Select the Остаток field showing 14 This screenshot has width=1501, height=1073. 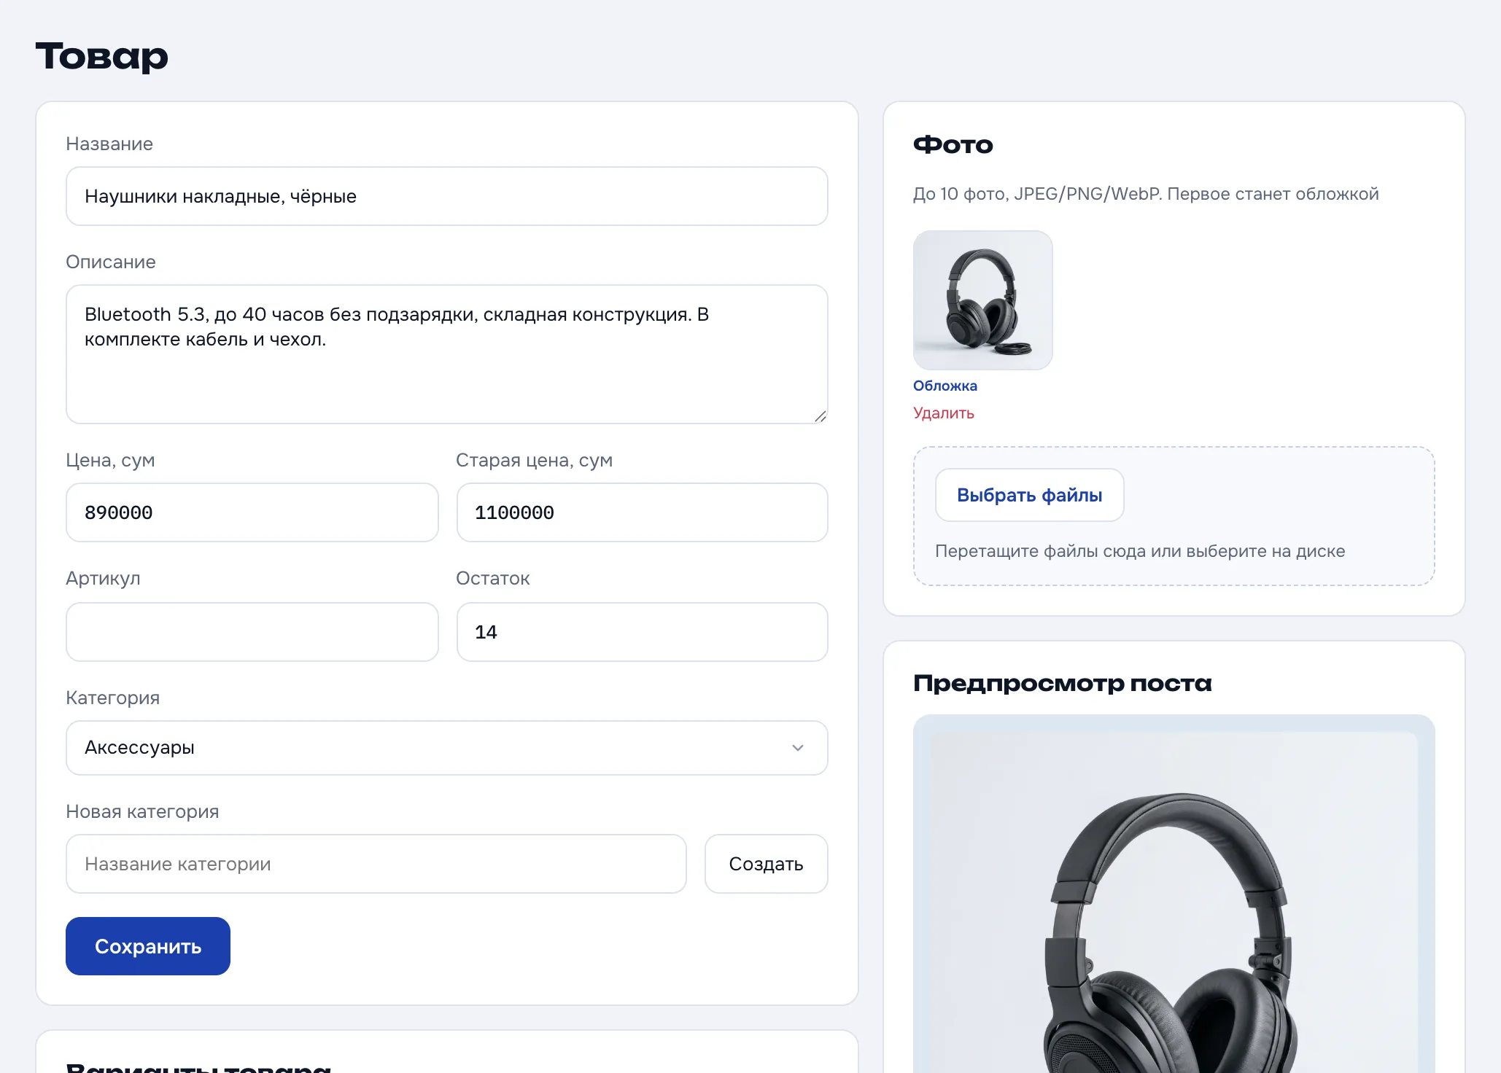[642, 632]
